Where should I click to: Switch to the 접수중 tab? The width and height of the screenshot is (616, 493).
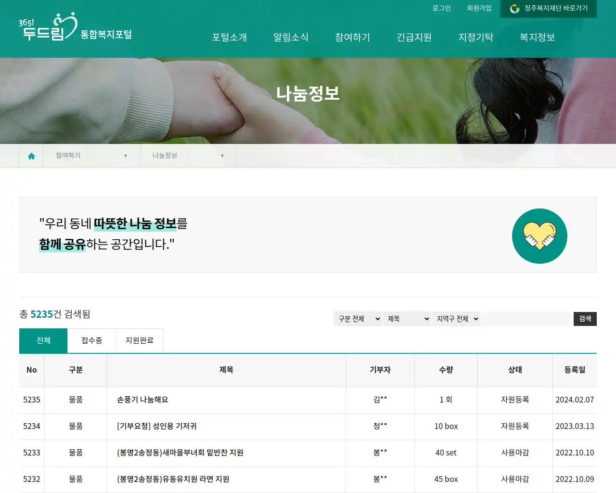click(x=91, y=340)
